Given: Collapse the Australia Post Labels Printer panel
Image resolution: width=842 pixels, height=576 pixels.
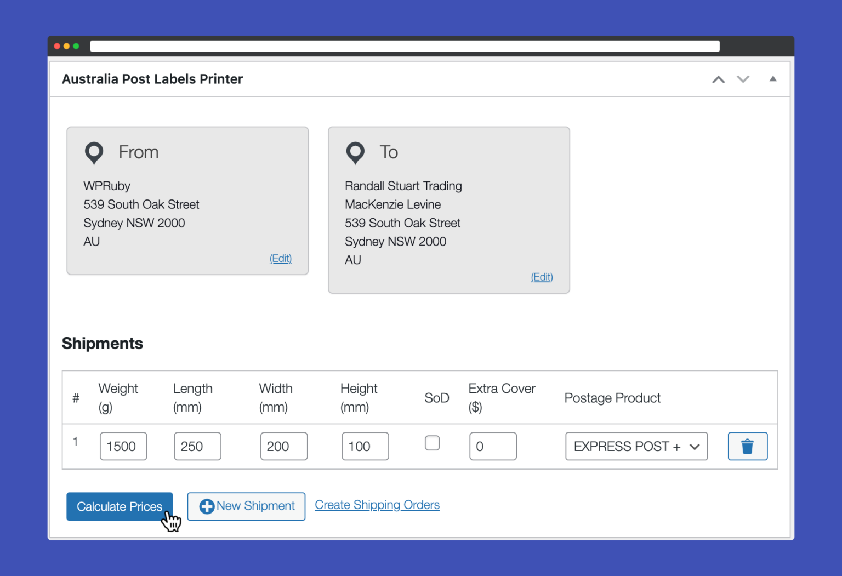Looking at the screenshot, I should point(773,79).
